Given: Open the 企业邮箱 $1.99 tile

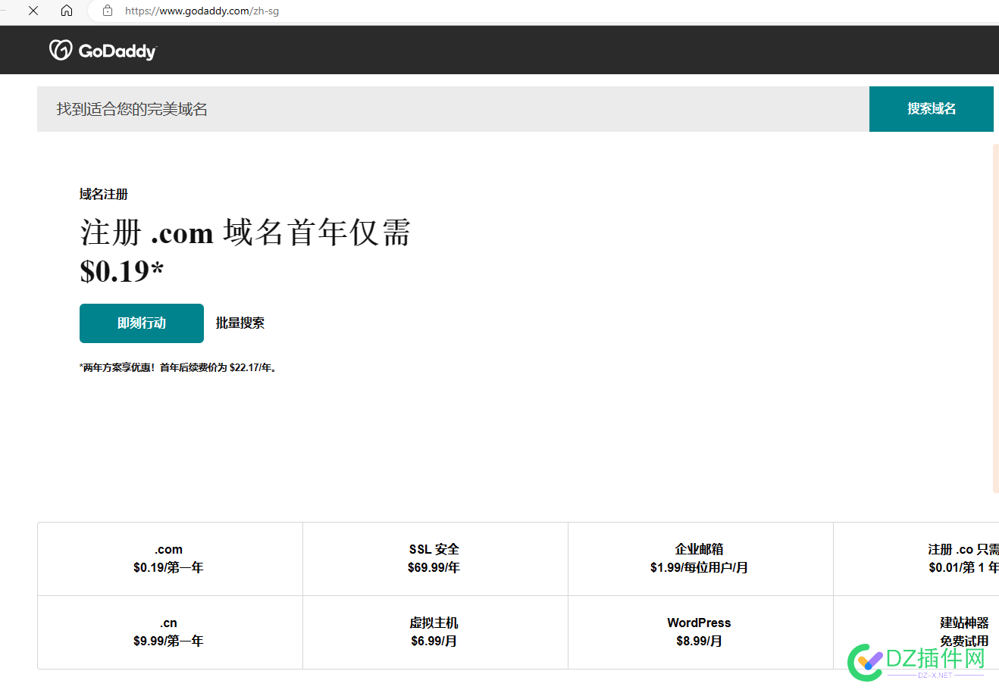Looking at the screenshot, I should coord(700,559).
